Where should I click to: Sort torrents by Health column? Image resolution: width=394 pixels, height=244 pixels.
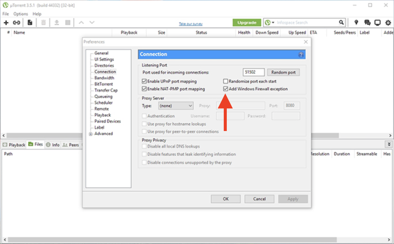(x=244, y=32)
